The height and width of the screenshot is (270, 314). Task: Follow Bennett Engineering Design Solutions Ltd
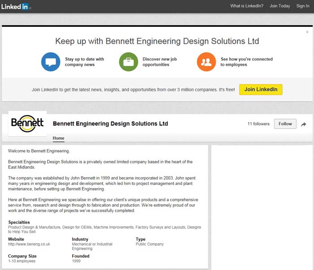[285, 124]
